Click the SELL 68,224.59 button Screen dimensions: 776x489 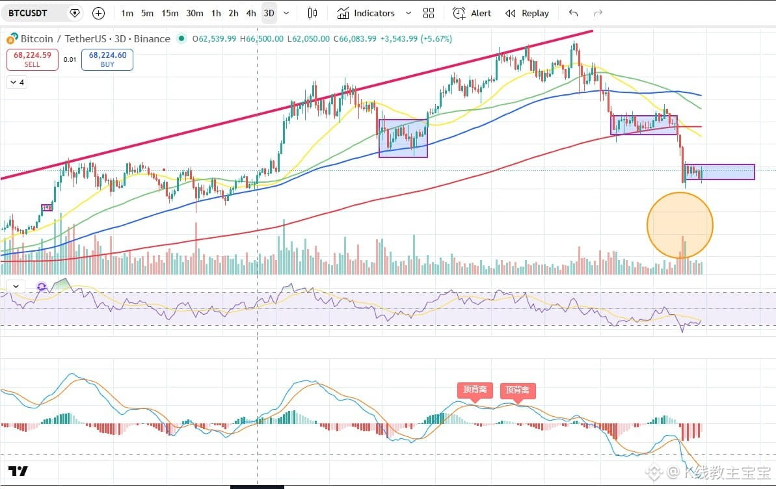(x=32, y=59)
